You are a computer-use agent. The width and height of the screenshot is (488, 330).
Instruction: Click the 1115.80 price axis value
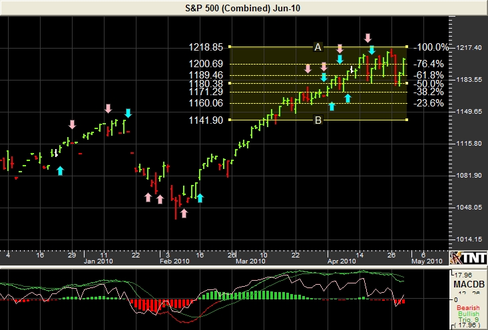[x=469, y=144]
